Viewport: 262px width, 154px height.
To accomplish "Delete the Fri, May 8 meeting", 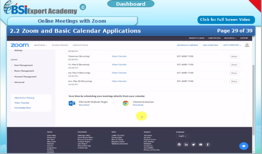I will [x=234, y=65].
